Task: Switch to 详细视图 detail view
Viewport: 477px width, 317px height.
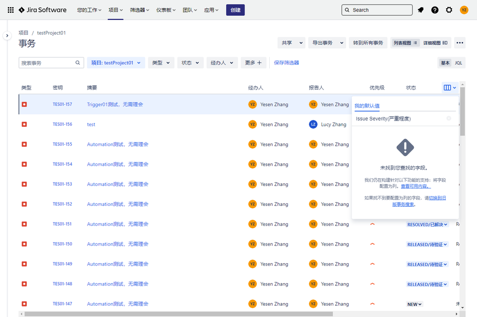Action: coord(435,43)
